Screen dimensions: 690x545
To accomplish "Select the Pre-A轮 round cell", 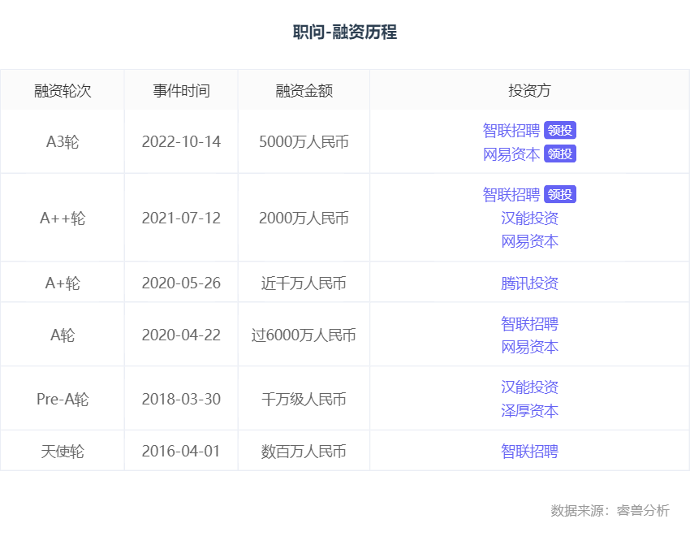I will point(63,400).
